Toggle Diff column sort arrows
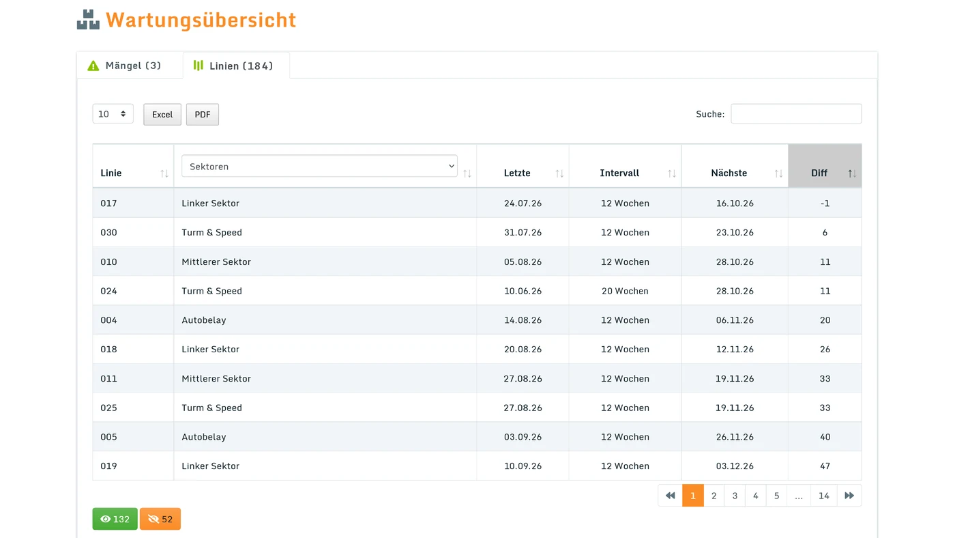This screenshot has width=955, height=538. tap(852, 173)
